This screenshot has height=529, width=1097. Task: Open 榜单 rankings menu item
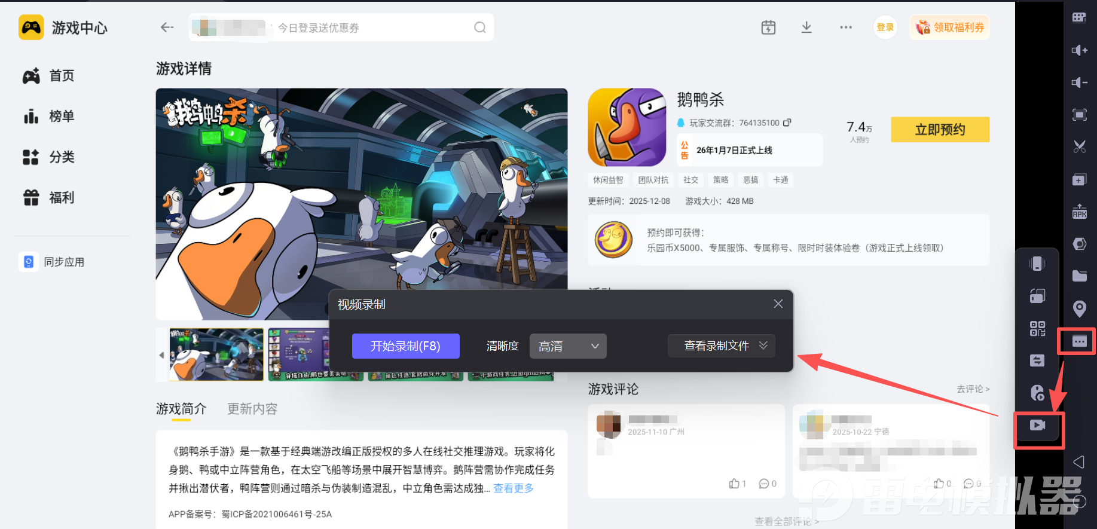click(48, 117)
